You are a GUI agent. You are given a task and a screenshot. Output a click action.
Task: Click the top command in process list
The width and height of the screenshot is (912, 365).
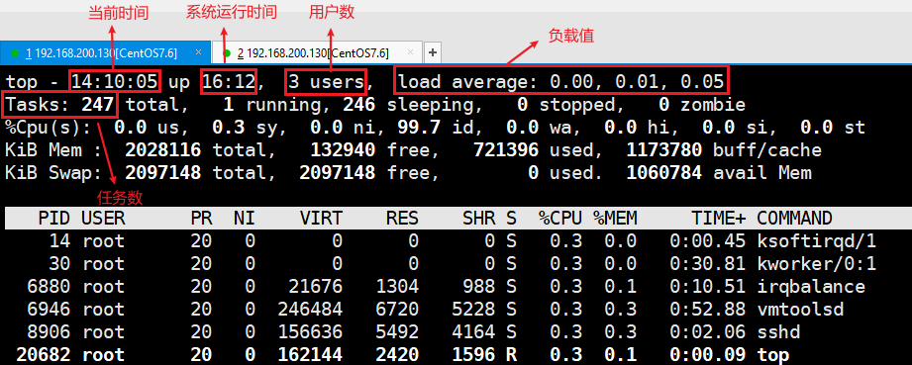(773, 354)
